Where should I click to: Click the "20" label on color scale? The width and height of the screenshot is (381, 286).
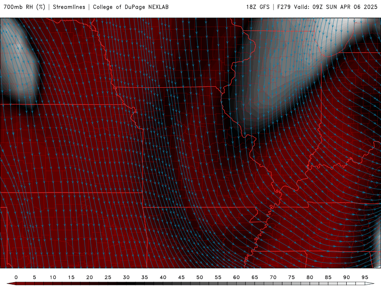coord(90,277)
